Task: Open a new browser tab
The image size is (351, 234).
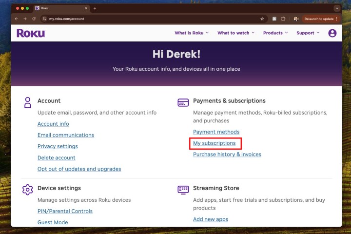Action: [x=95, y=8]
